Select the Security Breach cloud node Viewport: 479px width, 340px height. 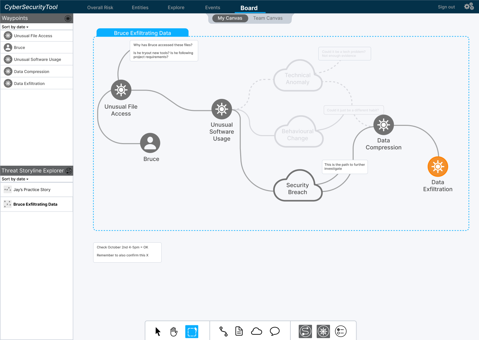coord(298,188)
